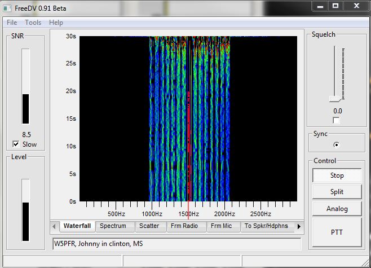Open the Help menu

(x=56, y=23)
